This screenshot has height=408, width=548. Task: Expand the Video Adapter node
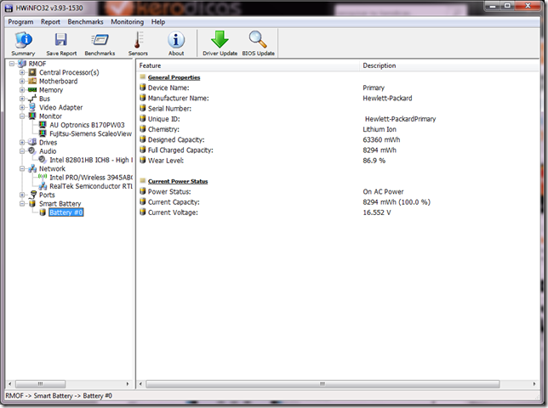pos(22,107)
